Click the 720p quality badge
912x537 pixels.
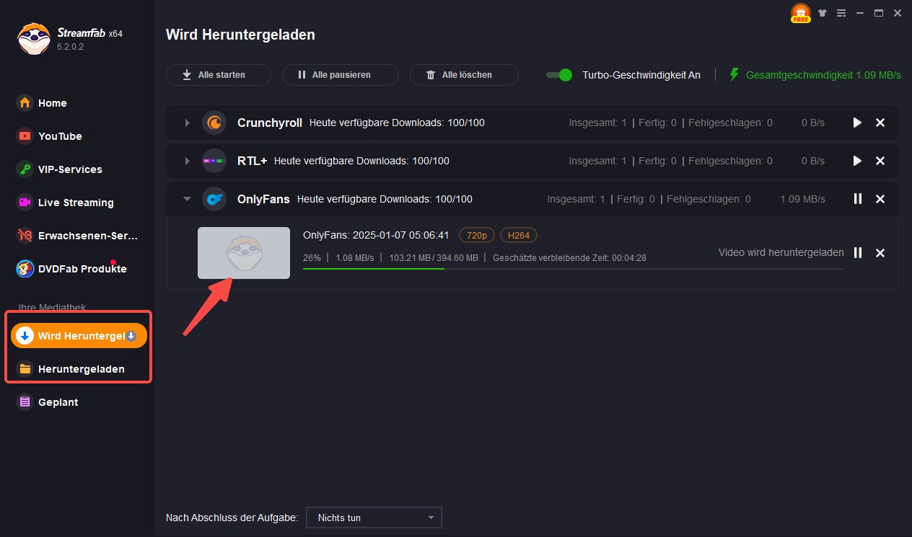(x=476, y=235)
